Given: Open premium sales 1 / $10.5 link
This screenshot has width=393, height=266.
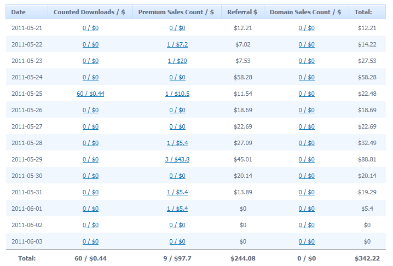Looking at the screenshot, I should coord(177,94).
